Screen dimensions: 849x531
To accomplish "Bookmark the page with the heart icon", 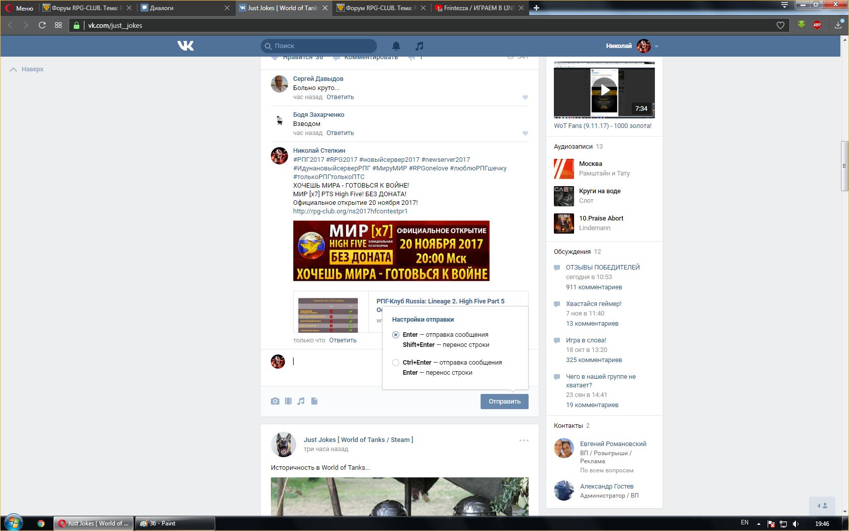I will tap(780, 25).
